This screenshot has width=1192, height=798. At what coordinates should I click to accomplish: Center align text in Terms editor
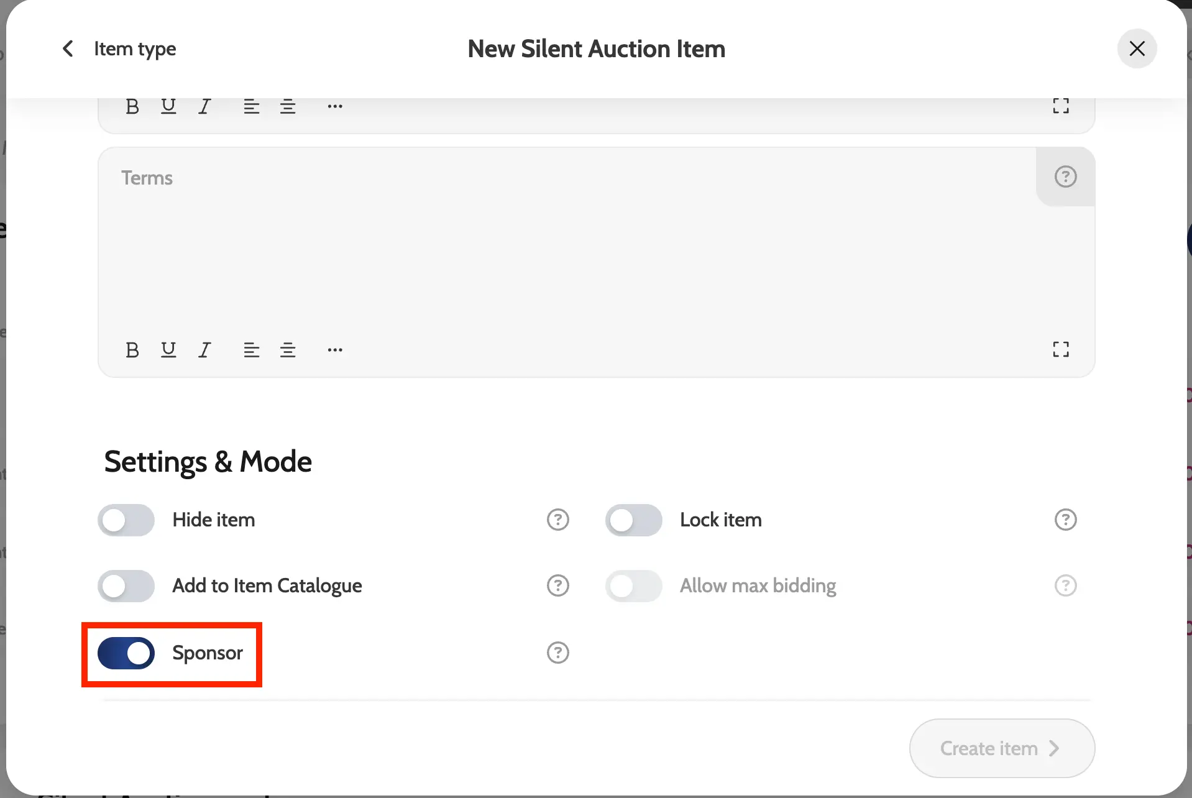tap(288, 350)
